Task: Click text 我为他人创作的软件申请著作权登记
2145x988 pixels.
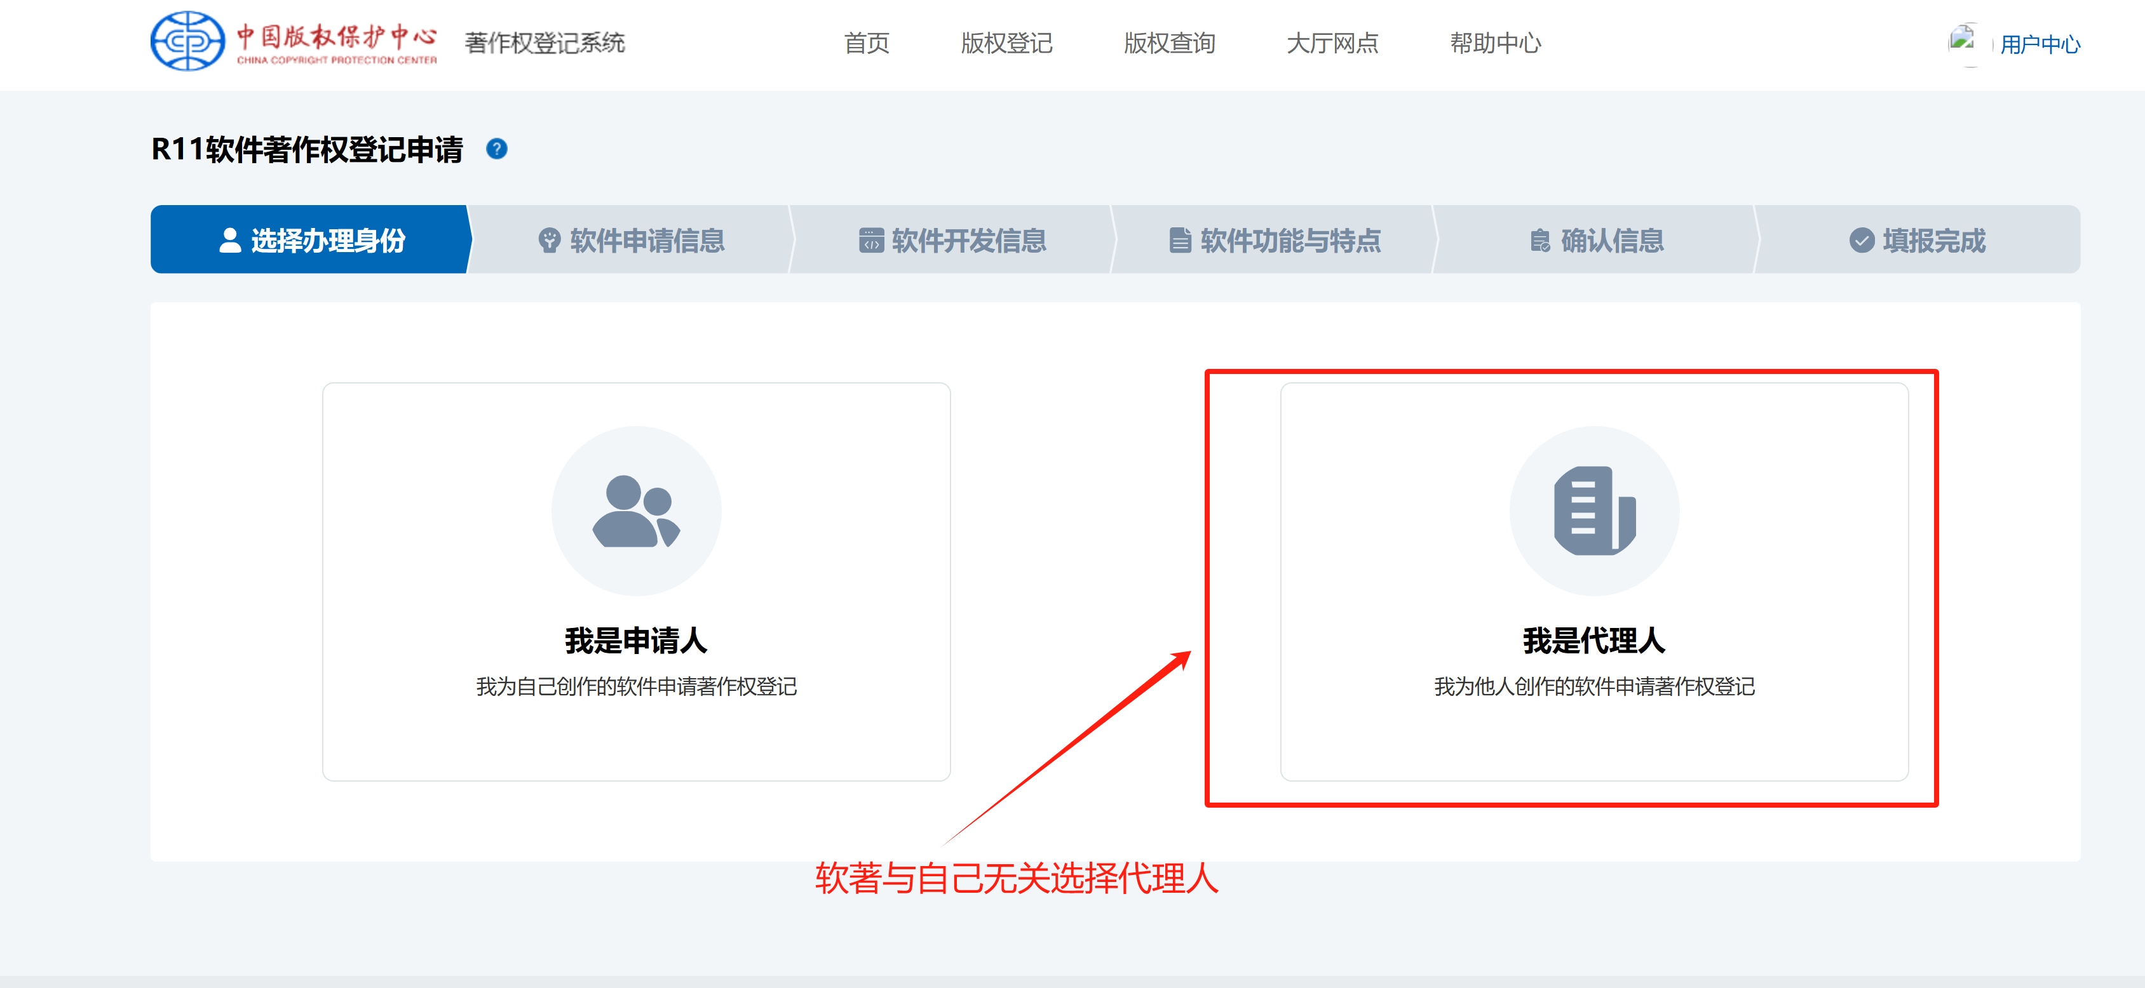Action: pos(1595,686)
